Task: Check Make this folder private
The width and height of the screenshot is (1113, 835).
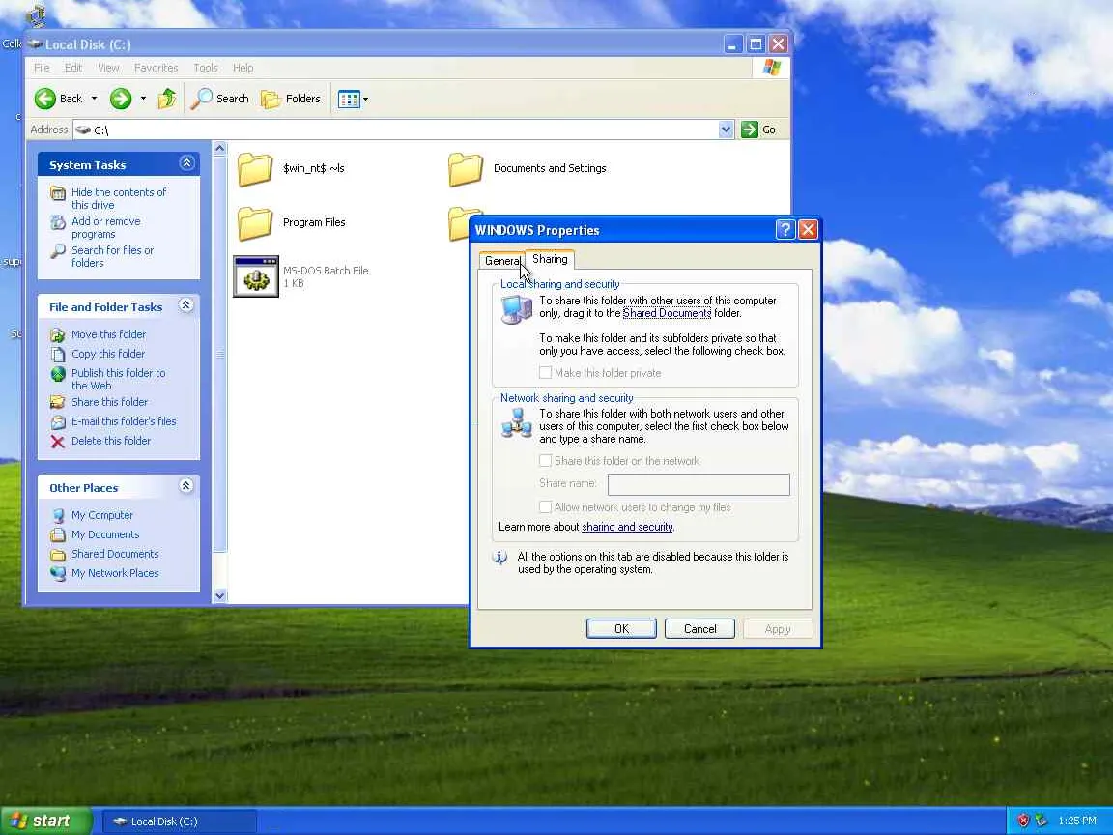Action: 545,373
